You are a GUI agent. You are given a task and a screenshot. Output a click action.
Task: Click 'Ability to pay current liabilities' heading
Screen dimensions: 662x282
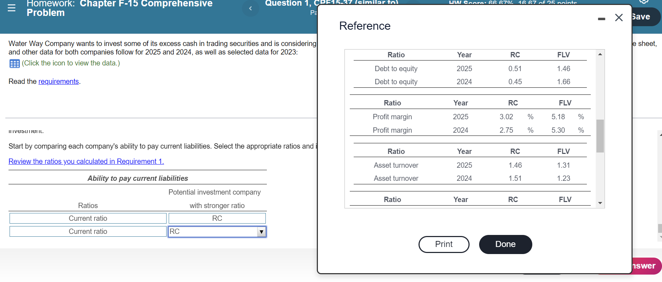click(138, 178)
